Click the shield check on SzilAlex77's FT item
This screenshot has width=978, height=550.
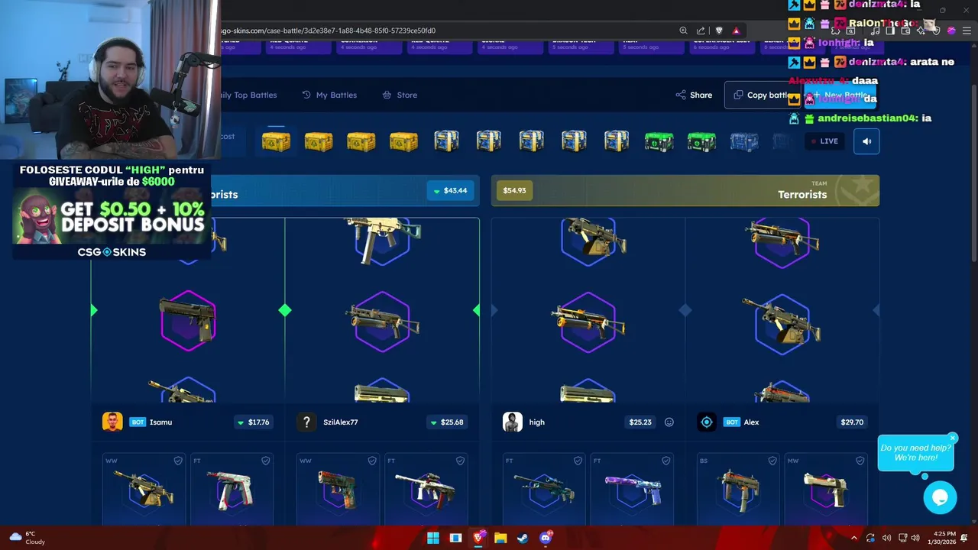point(460,461)
